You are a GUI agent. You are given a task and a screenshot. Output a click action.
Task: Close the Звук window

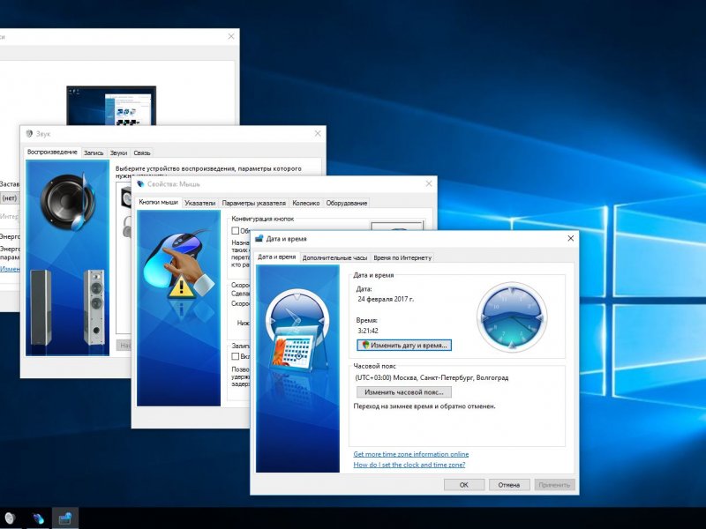pyautogui.click(x=318, y=134)
